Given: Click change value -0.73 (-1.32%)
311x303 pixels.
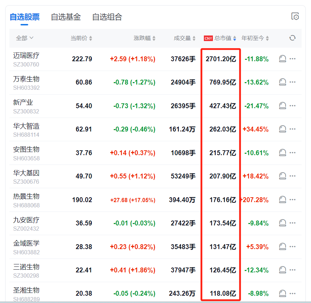Looking at the screenshot, I should [134, 106].
